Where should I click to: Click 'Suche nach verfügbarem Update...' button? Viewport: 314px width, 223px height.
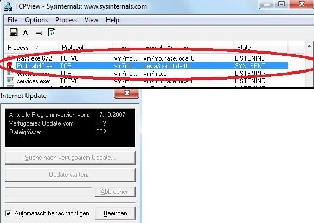point(70,158)
